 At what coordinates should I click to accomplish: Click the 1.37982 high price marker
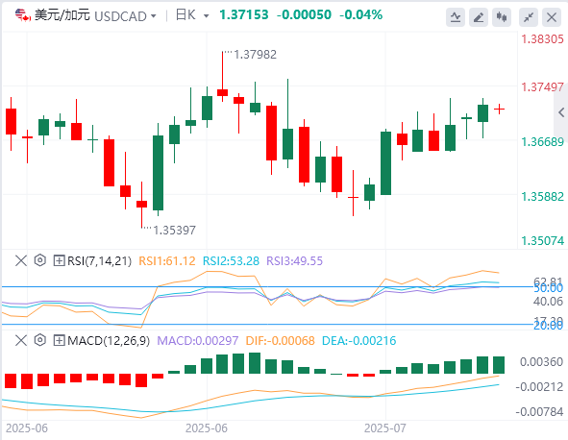coord(255,55)
